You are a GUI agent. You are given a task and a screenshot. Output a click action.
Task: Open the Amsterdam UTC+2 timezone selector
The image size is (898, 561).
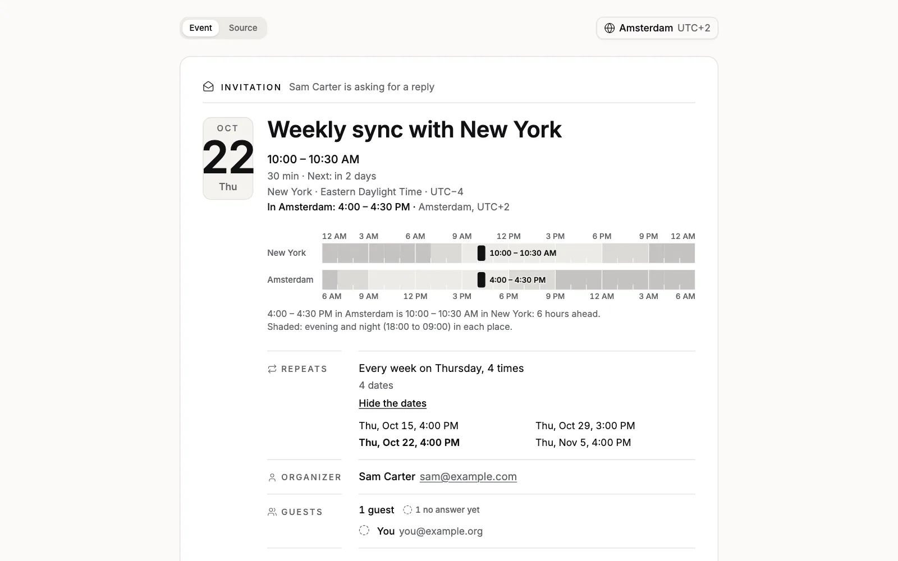pos(657,28)
